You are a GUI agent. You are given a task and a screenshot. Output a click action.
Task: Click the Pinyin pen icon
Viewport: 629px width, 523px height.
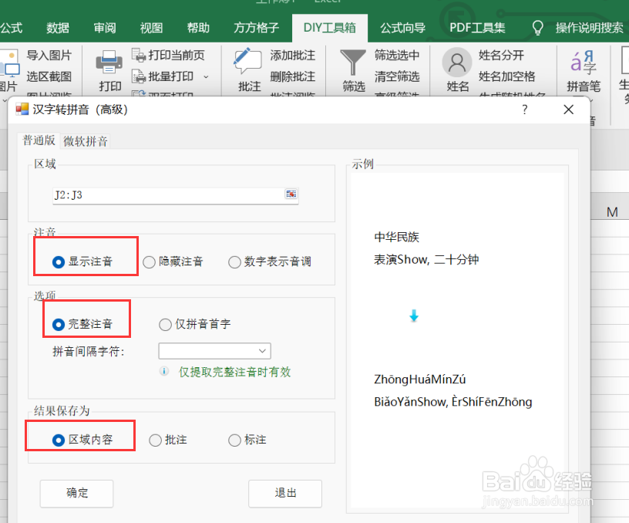[x=584, y=62]
